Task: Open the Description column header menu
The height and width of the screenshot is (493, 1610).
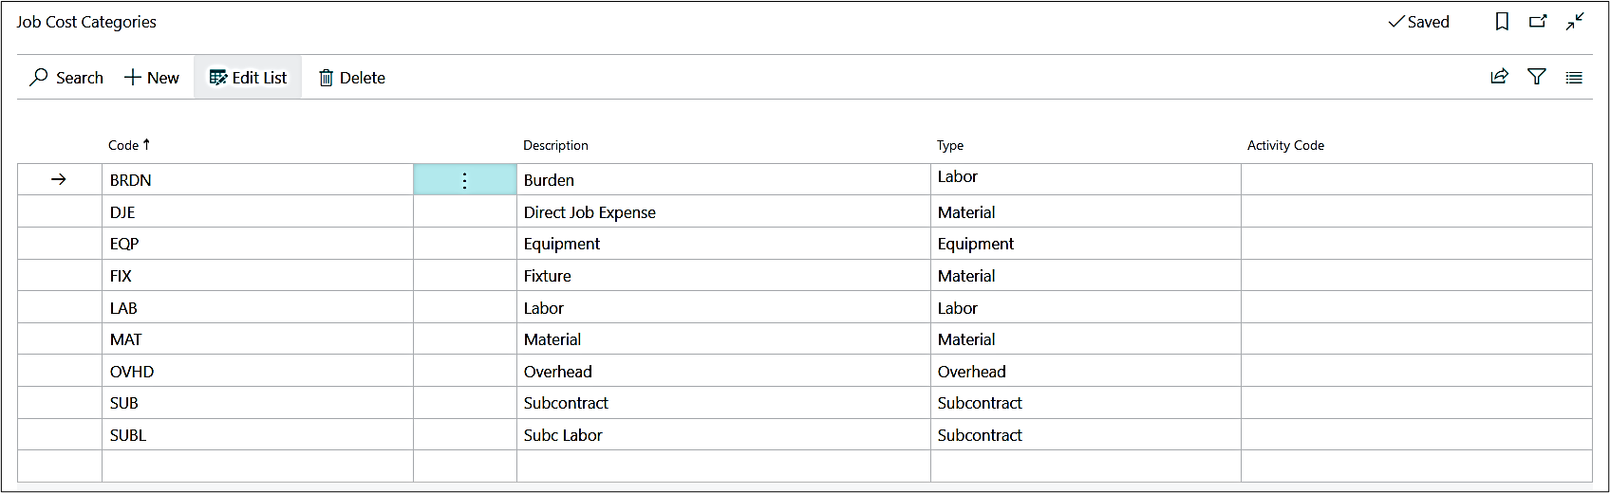Action: (x=555, y=145)
